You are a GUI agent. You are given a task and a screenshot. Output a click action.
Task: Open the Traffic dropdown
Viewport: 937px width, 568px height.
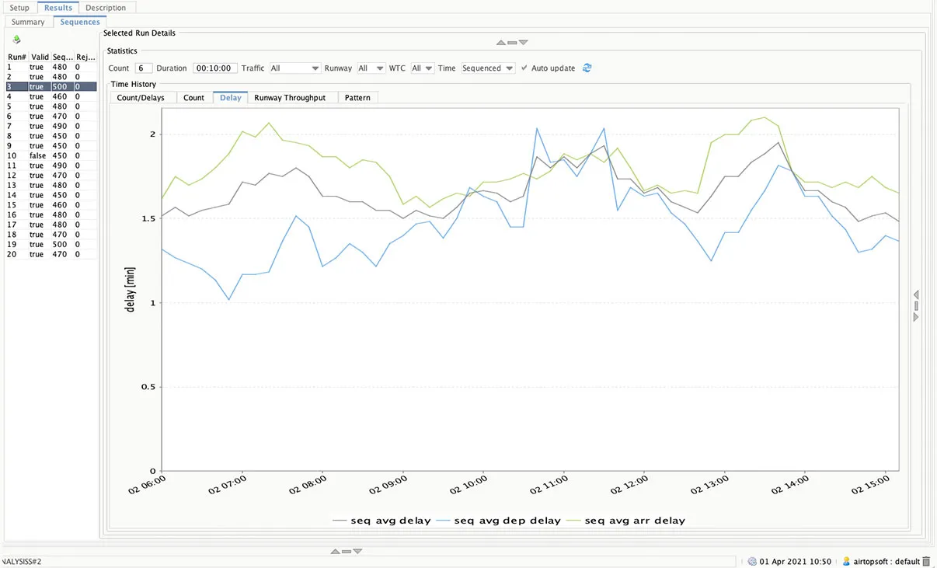294,68
